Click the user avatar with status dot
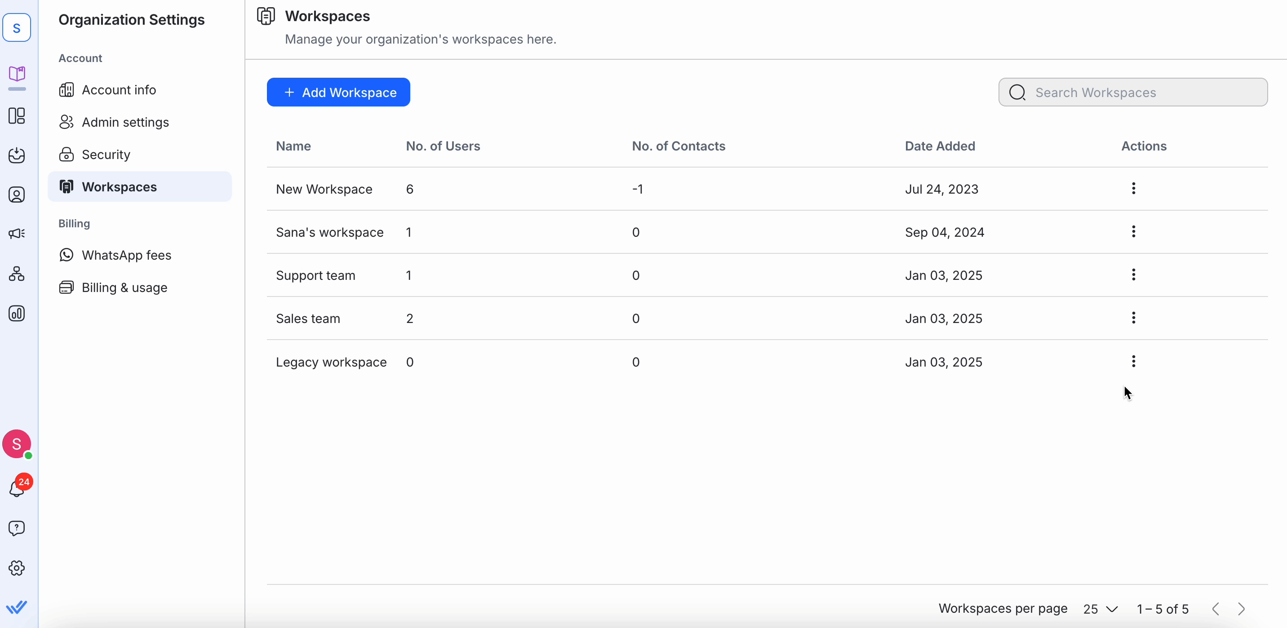This screenshot has height=628, width=1287. pos(17,444)
